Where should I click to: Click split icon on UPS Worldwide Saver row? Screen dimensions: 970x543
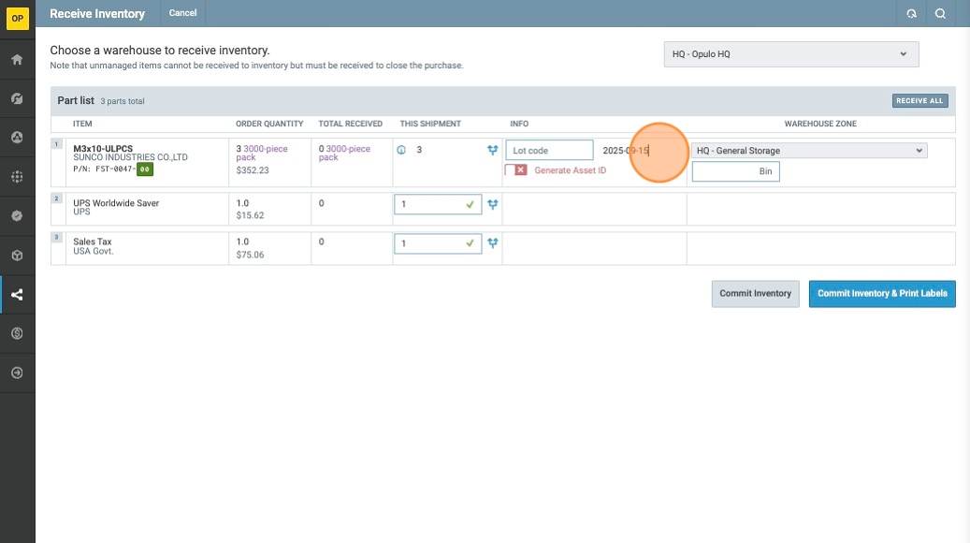pyautogui.click(x=492, y=204)
